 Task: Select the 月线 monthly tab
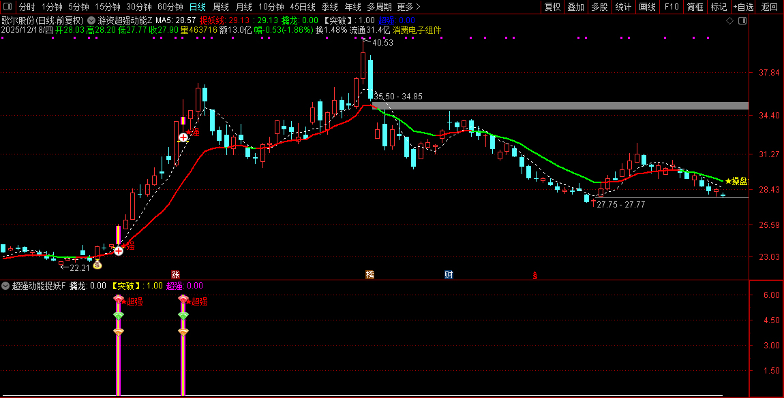pos(243,7)
